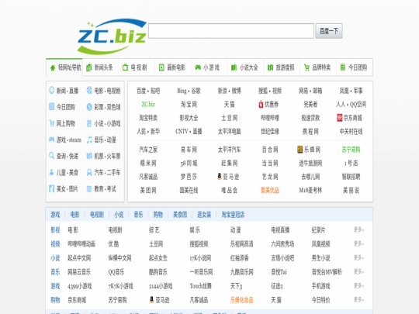Screen dimensions: 419x314
Task: Open the 网易云音乐 link
Action: 79,272
